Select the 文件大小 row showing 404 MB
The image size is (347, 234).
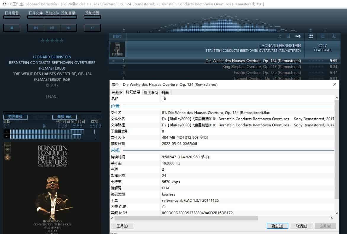click(x=222, y=137)
